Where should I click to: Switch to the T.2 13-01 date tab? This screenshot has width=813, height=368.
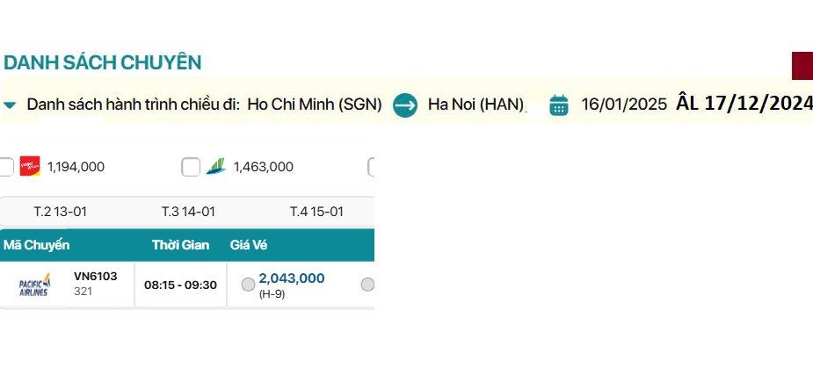click(60, 212)
